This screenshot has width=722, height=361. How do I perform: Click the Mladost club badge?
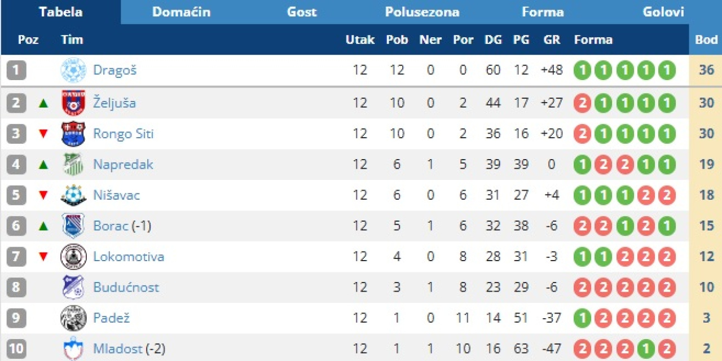[73, 348]
